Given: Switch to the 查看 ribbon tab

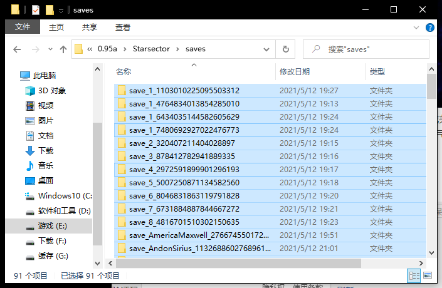Looking at the screenshot, I should pos(123,28).
